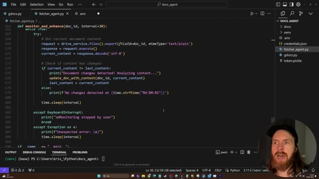Switch to the DEBUG CONSOLE tab

tap(34, 152)
